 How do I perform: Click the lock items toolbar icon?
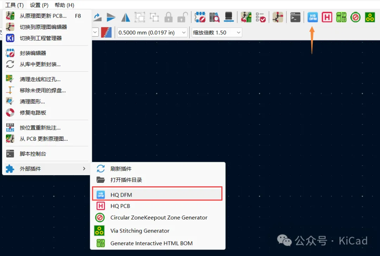[169, 17]
